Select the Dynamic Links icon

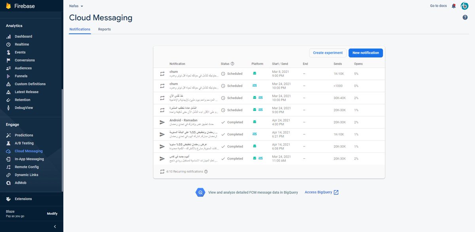(8, 175)
